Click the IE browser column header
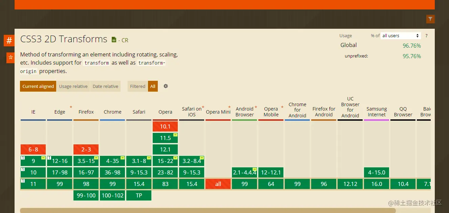Viewport: 449px width, 213px height. click(33, 112)
